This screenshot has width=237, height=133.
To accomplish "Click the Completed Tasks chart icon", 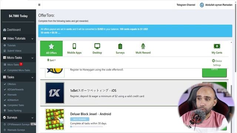I will [5, 105].
